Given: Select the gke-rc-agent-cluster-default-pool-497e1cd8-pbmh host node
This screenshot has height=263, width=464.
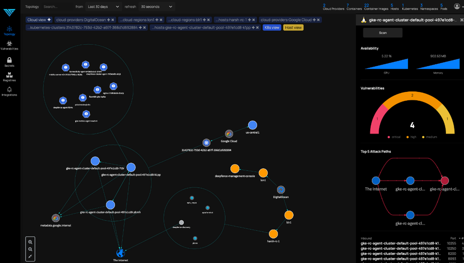Looking at the screenshot, I should 110,205.
